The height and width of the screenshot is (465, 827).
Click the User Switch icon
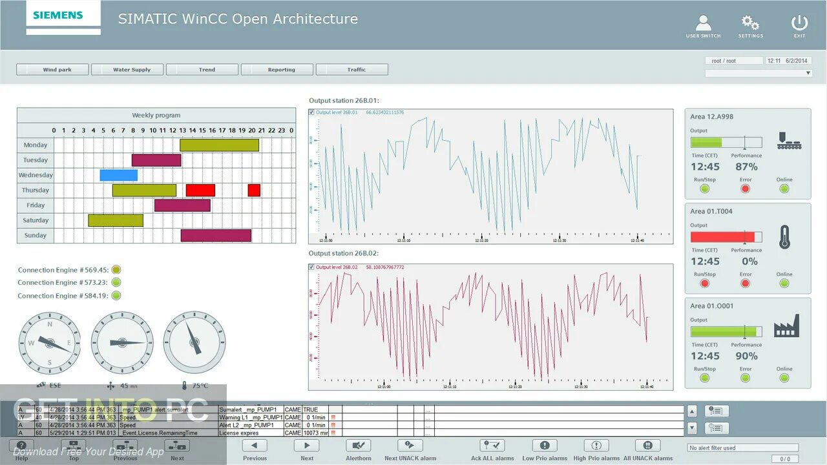click(703, 23)
